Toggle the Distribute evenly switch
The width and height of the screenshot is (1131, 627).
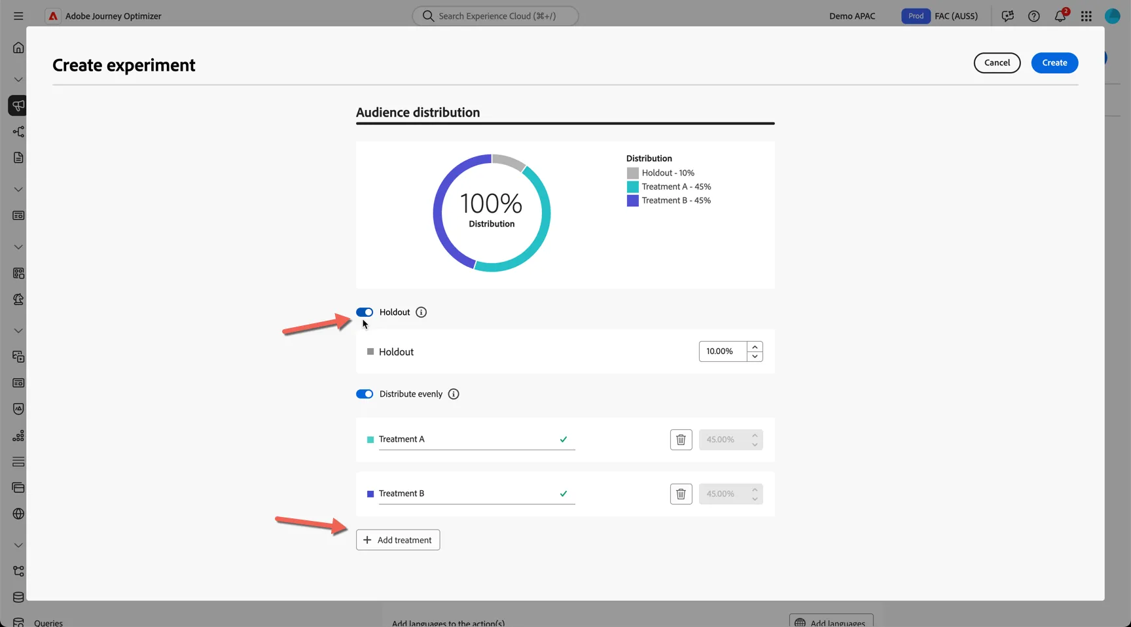[x=365, y=394]
